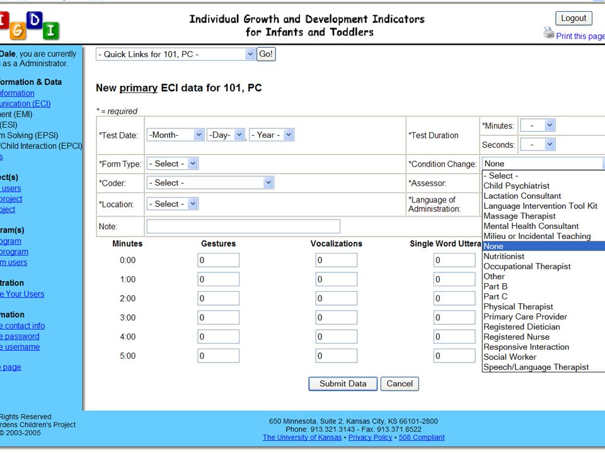
Task: Choose Milieu or Incidental Teaching option
Action: [x=544, y=236]
